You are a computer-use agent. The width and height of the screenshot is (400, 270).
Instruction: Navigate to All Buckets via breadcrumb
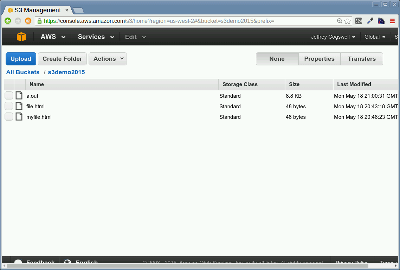coord(22,72)
